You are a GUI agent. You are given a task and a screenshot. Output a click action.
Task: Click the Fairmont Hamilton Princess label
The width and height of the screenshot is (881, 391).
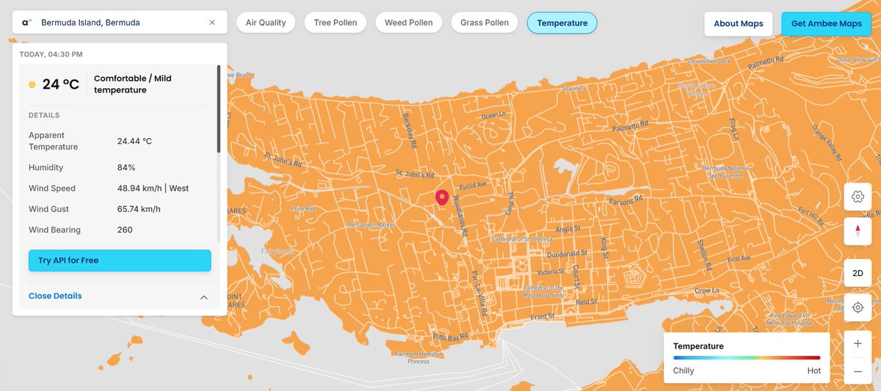(418, 358)
